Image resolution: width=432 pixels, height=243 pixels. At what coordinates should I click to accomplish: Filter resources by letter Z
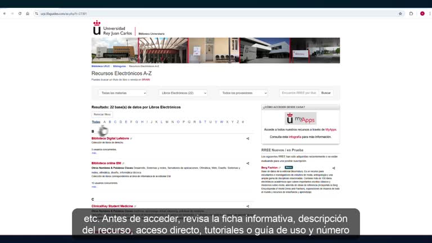click(238, 122)
